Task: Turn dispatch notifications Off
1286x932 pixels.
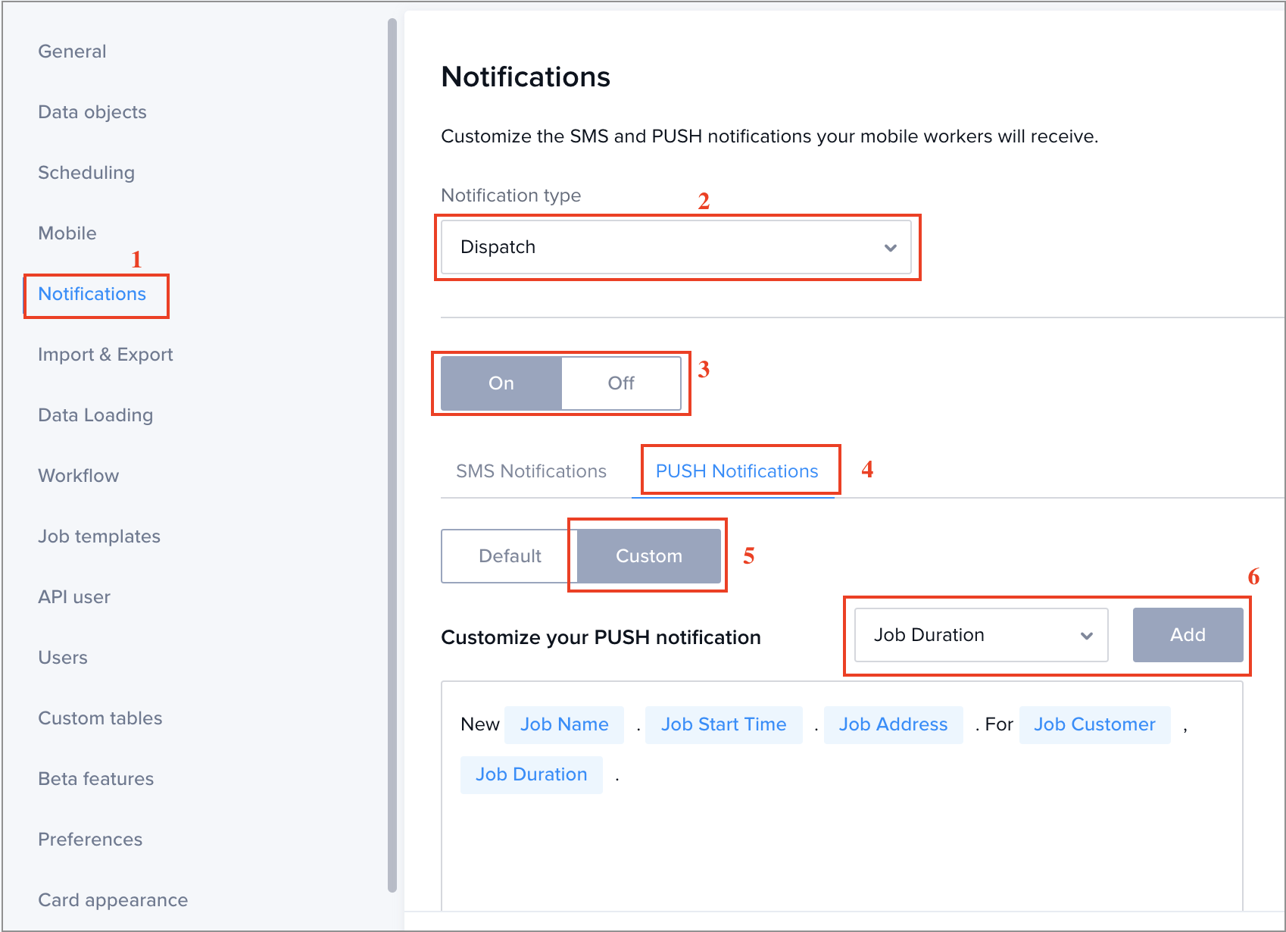Action: pos(620,383)
